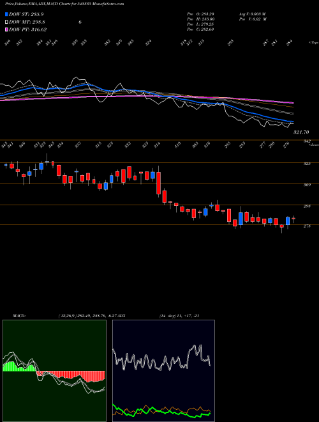Click the 'Pre O: 283.20' open value
The width and height of the screenshot is (319, 422).
click(x=200, y=14)
